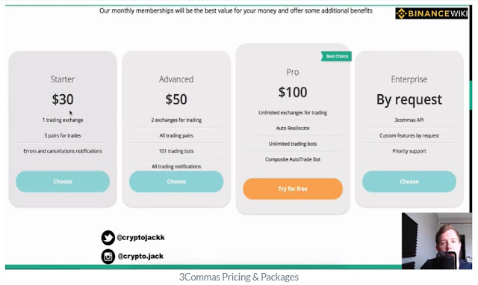
Task: Click Composite AutoTrade Bot feature line
Action: 293,159
